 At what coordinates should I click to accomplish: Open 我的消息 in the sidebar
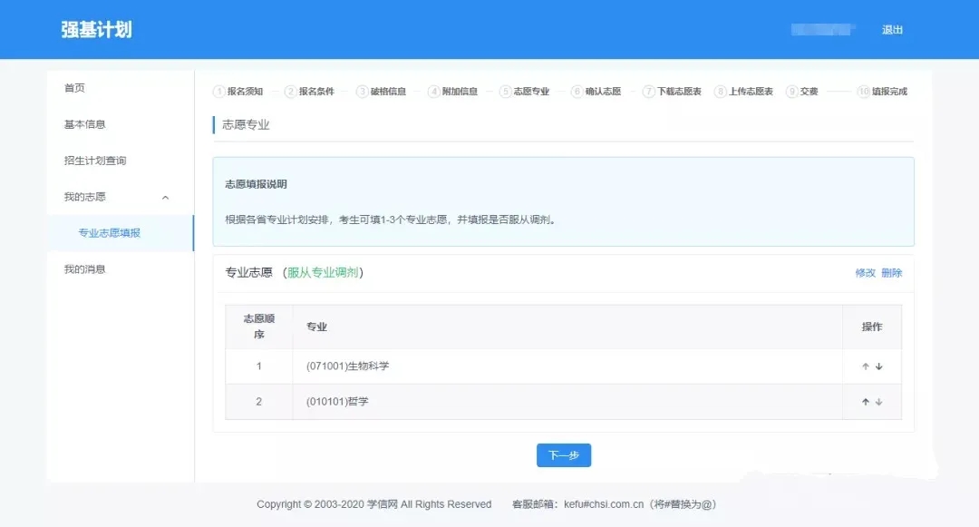[x=84, y=269]
